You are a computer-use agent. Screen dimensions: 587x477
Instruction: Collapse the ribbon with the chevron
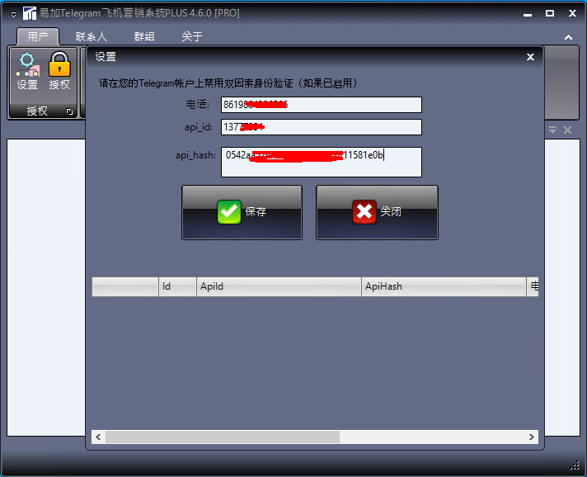568,37
